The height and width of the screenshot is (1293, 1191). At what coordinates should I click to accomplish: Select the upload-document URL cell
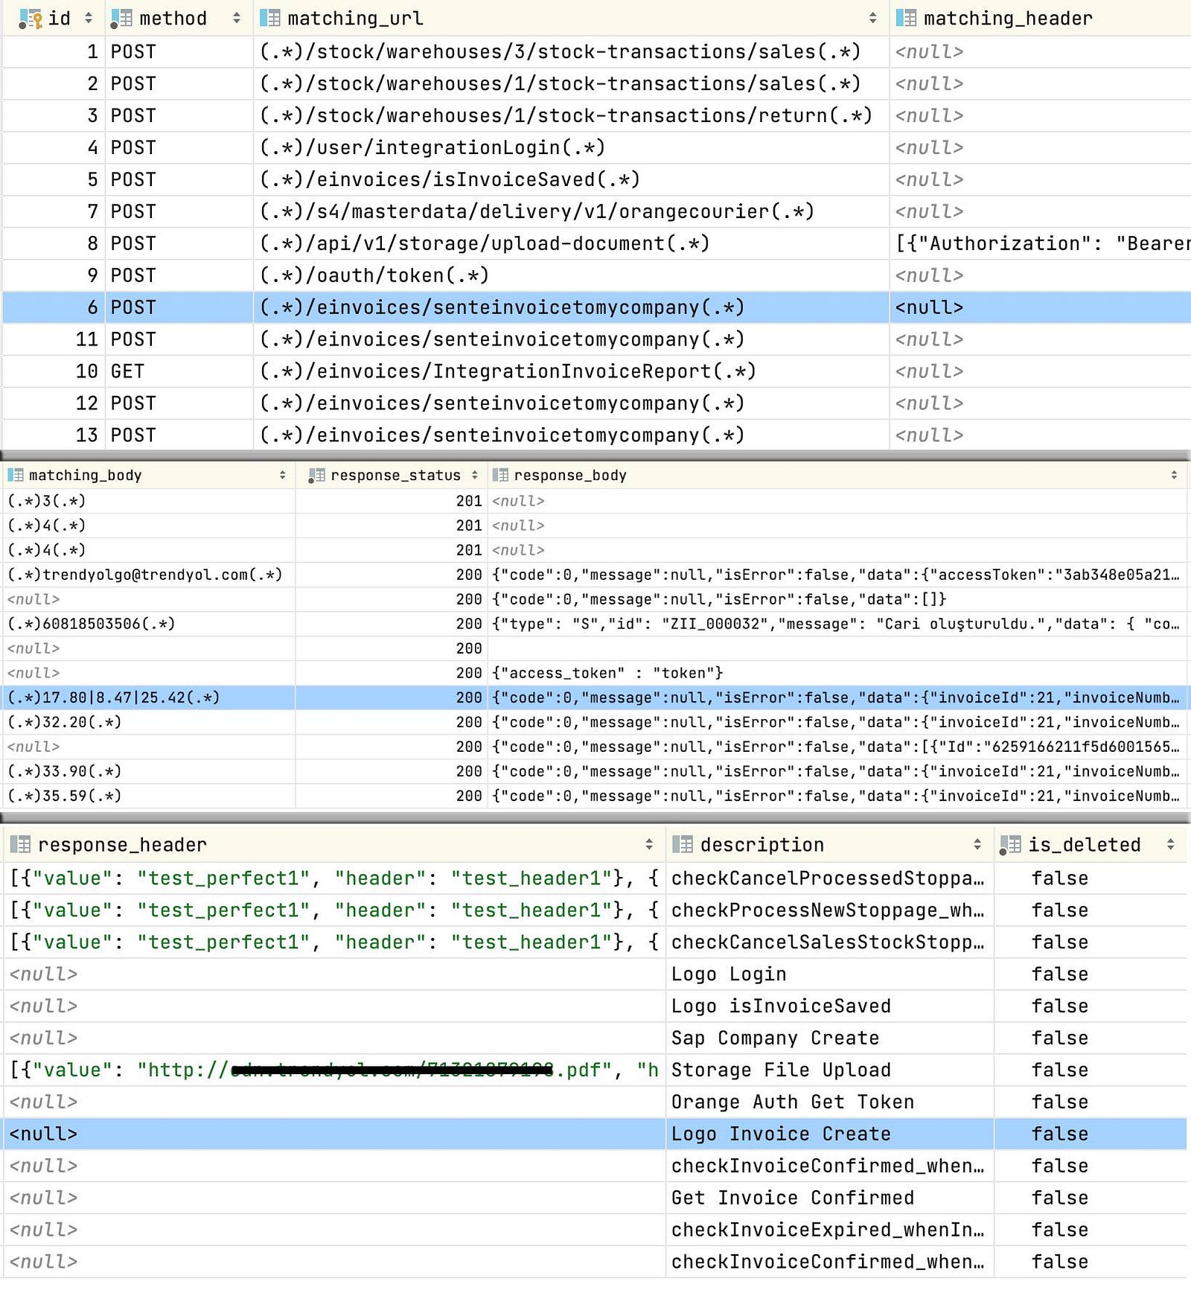[571, 243]
